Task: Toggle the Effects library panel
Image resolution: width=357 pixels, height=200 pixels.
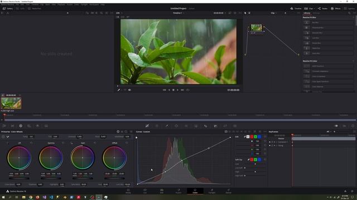Action: coord(336,8)
